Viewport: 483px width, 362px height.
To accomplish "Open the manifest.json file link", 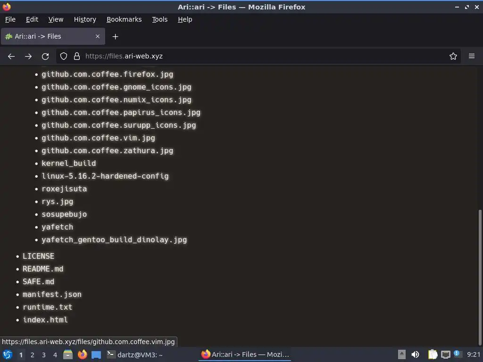I will [52, 295].
